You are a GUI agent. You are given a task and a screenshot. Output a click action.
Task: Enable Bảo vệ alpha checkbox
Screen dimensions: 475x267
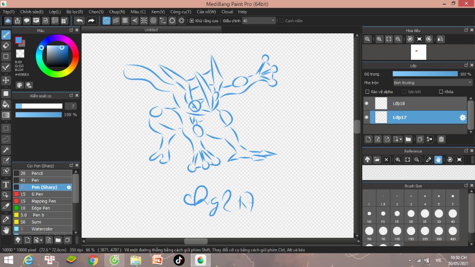[x=367, y=92]
